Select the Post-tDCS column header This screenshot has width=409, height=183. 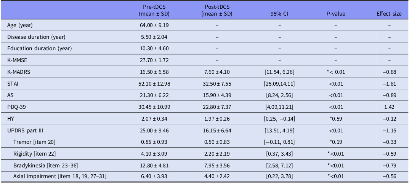pyautogui.click(x=217, y=11)
